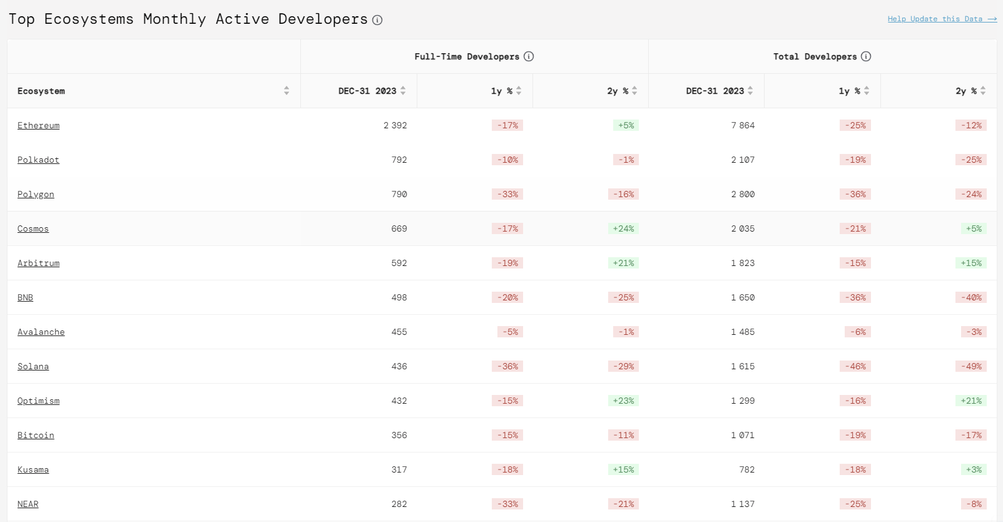Select the Arbitrum ecosystem link

[38, 263]
